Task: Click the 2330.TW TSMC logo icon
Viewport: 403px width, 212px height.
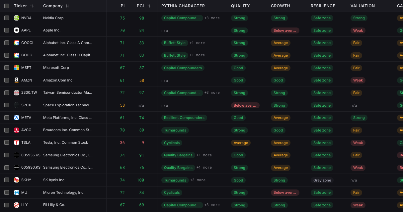Action: (17, 93)
